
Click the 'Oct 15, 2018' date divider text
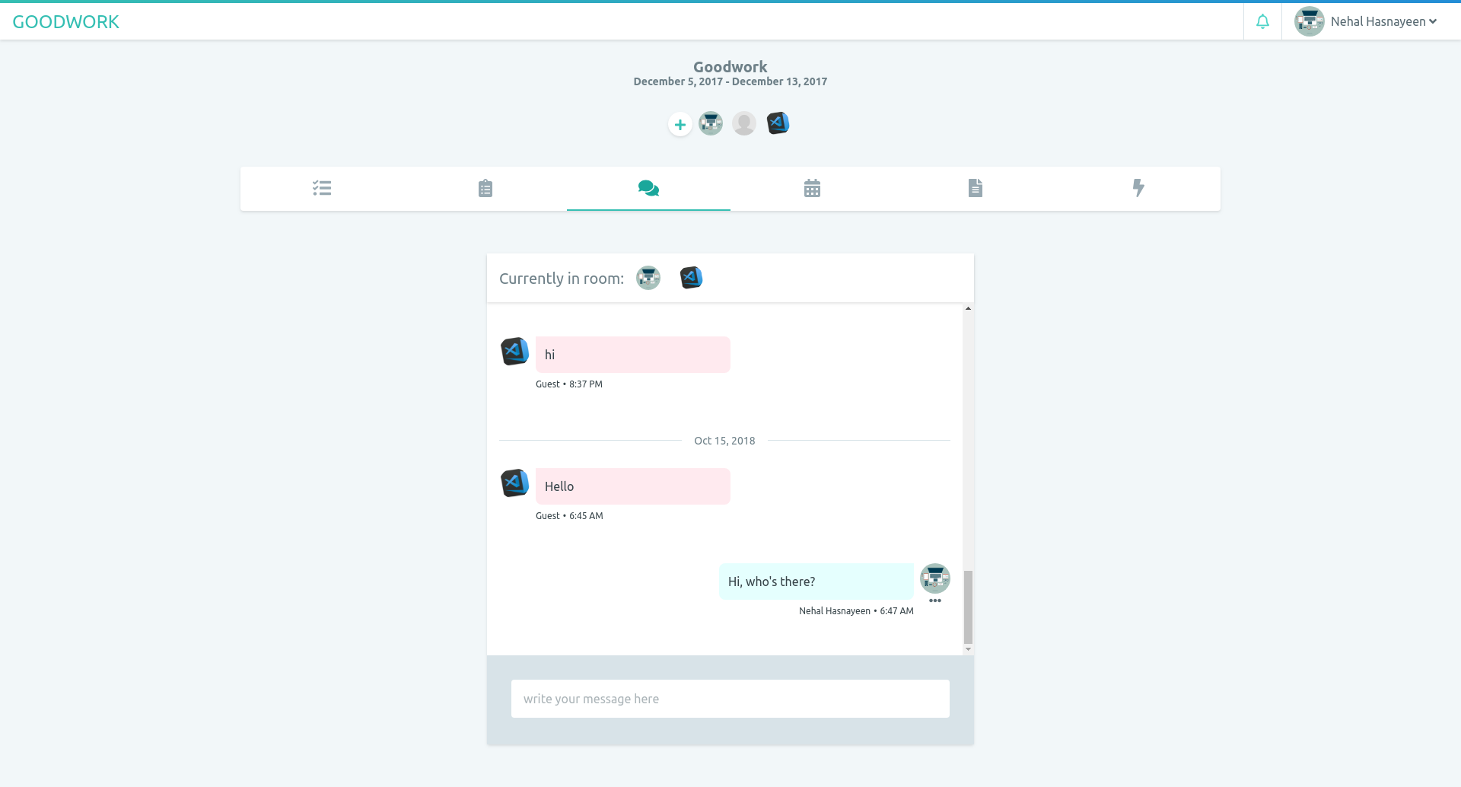724,441
